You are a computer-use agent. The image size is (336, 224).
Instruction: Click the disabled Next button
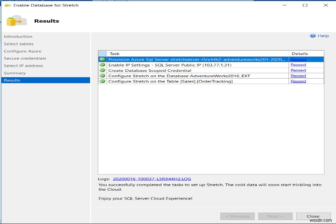point(275,216)
